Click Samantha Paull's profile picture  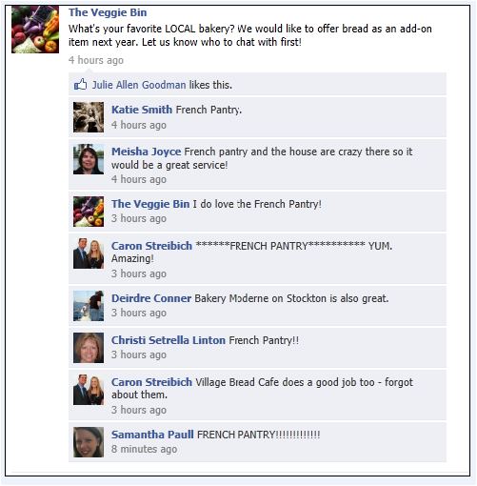89,442
